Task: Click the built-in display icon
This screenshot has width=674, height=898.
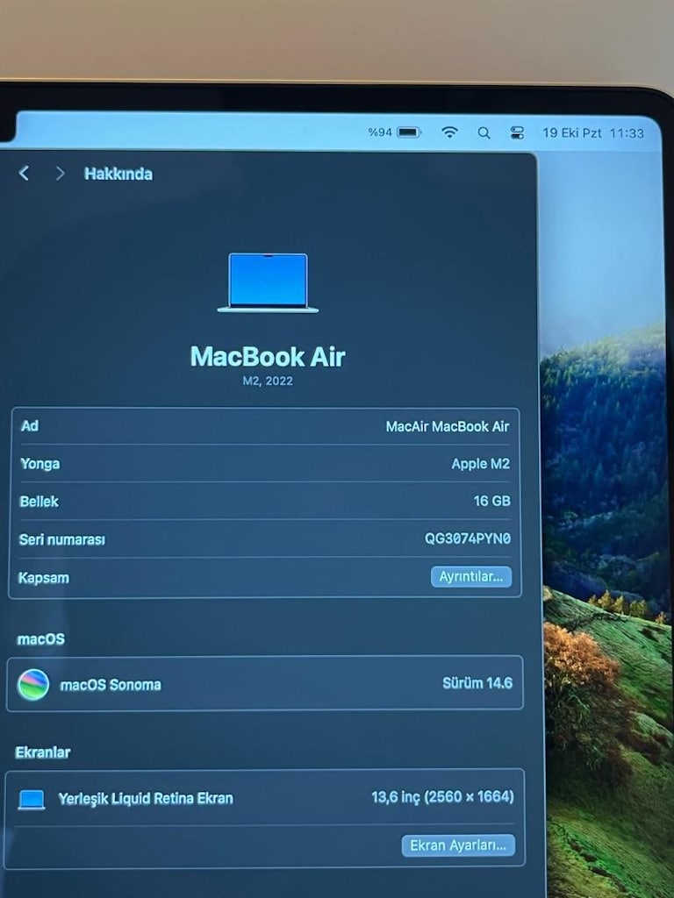Action: (x=32, y=800)
